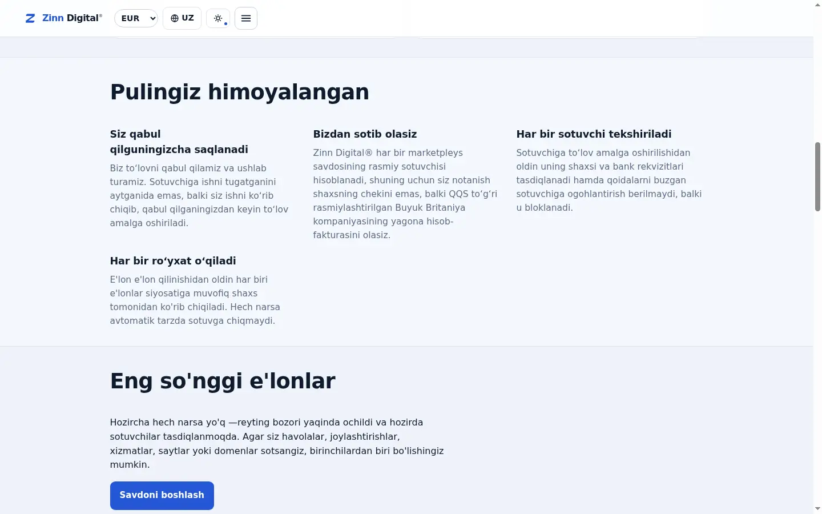Toggle the light/dark theme sun icon
This screenshot has width=822, height=514.
[x=218, y=18]
